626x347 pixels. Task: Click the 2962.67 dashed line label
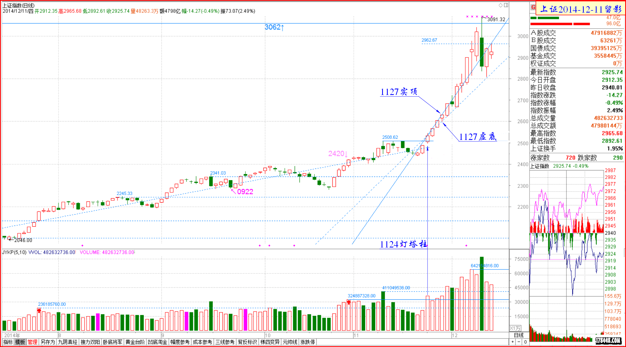[x=429, y=40]
